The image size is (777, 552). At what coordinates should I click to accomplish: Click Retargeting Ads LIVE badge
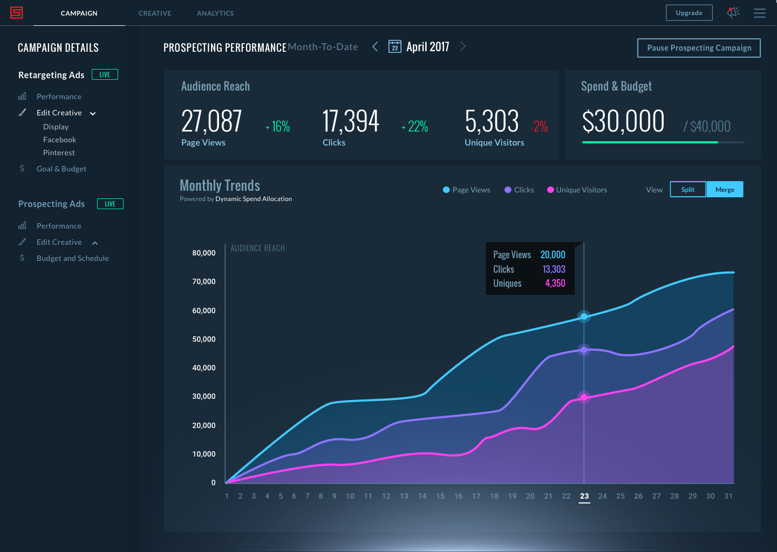click(x=105, y=75)
